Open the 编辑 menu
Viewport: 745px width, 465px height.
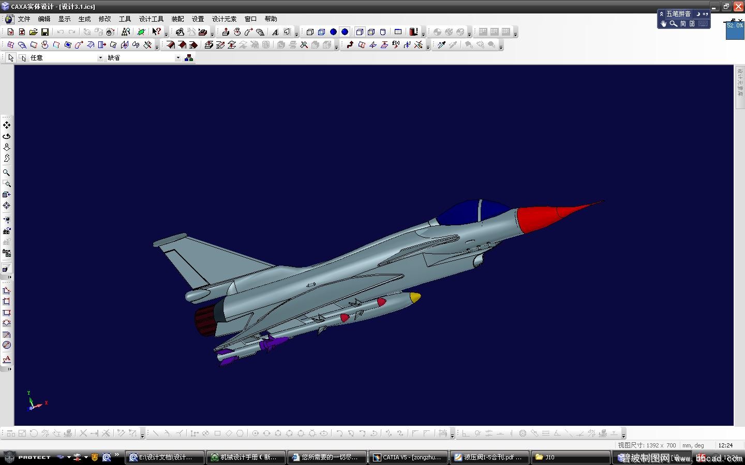[x=44, y=19]
